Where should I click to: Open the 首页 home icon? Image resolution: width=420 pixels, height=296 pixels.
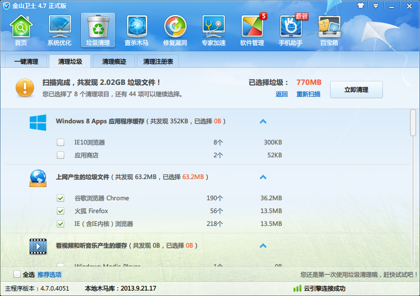pos(21,30)
